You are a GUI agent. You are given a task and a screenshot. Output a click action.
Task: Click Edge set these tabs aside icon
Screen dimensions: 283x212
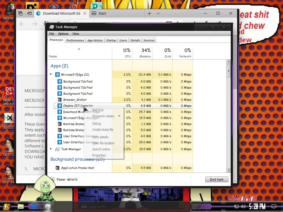click(x=29, y=13)
